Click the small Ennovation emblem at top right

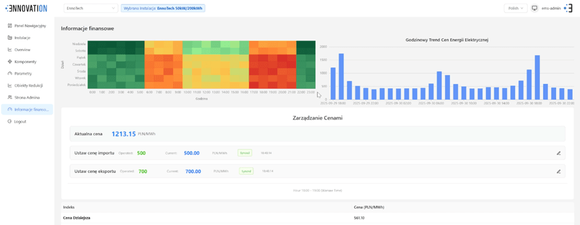(568, 8)
